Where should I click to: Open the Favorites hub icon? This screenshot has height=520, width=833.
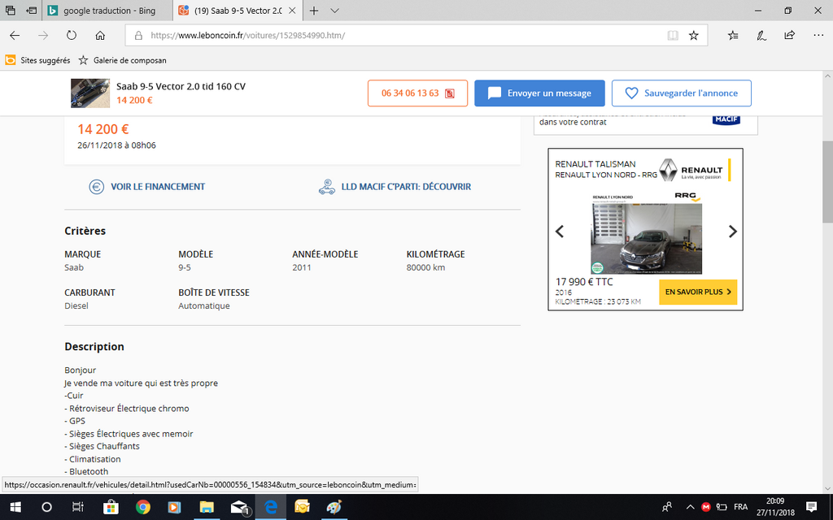(733, 36)
